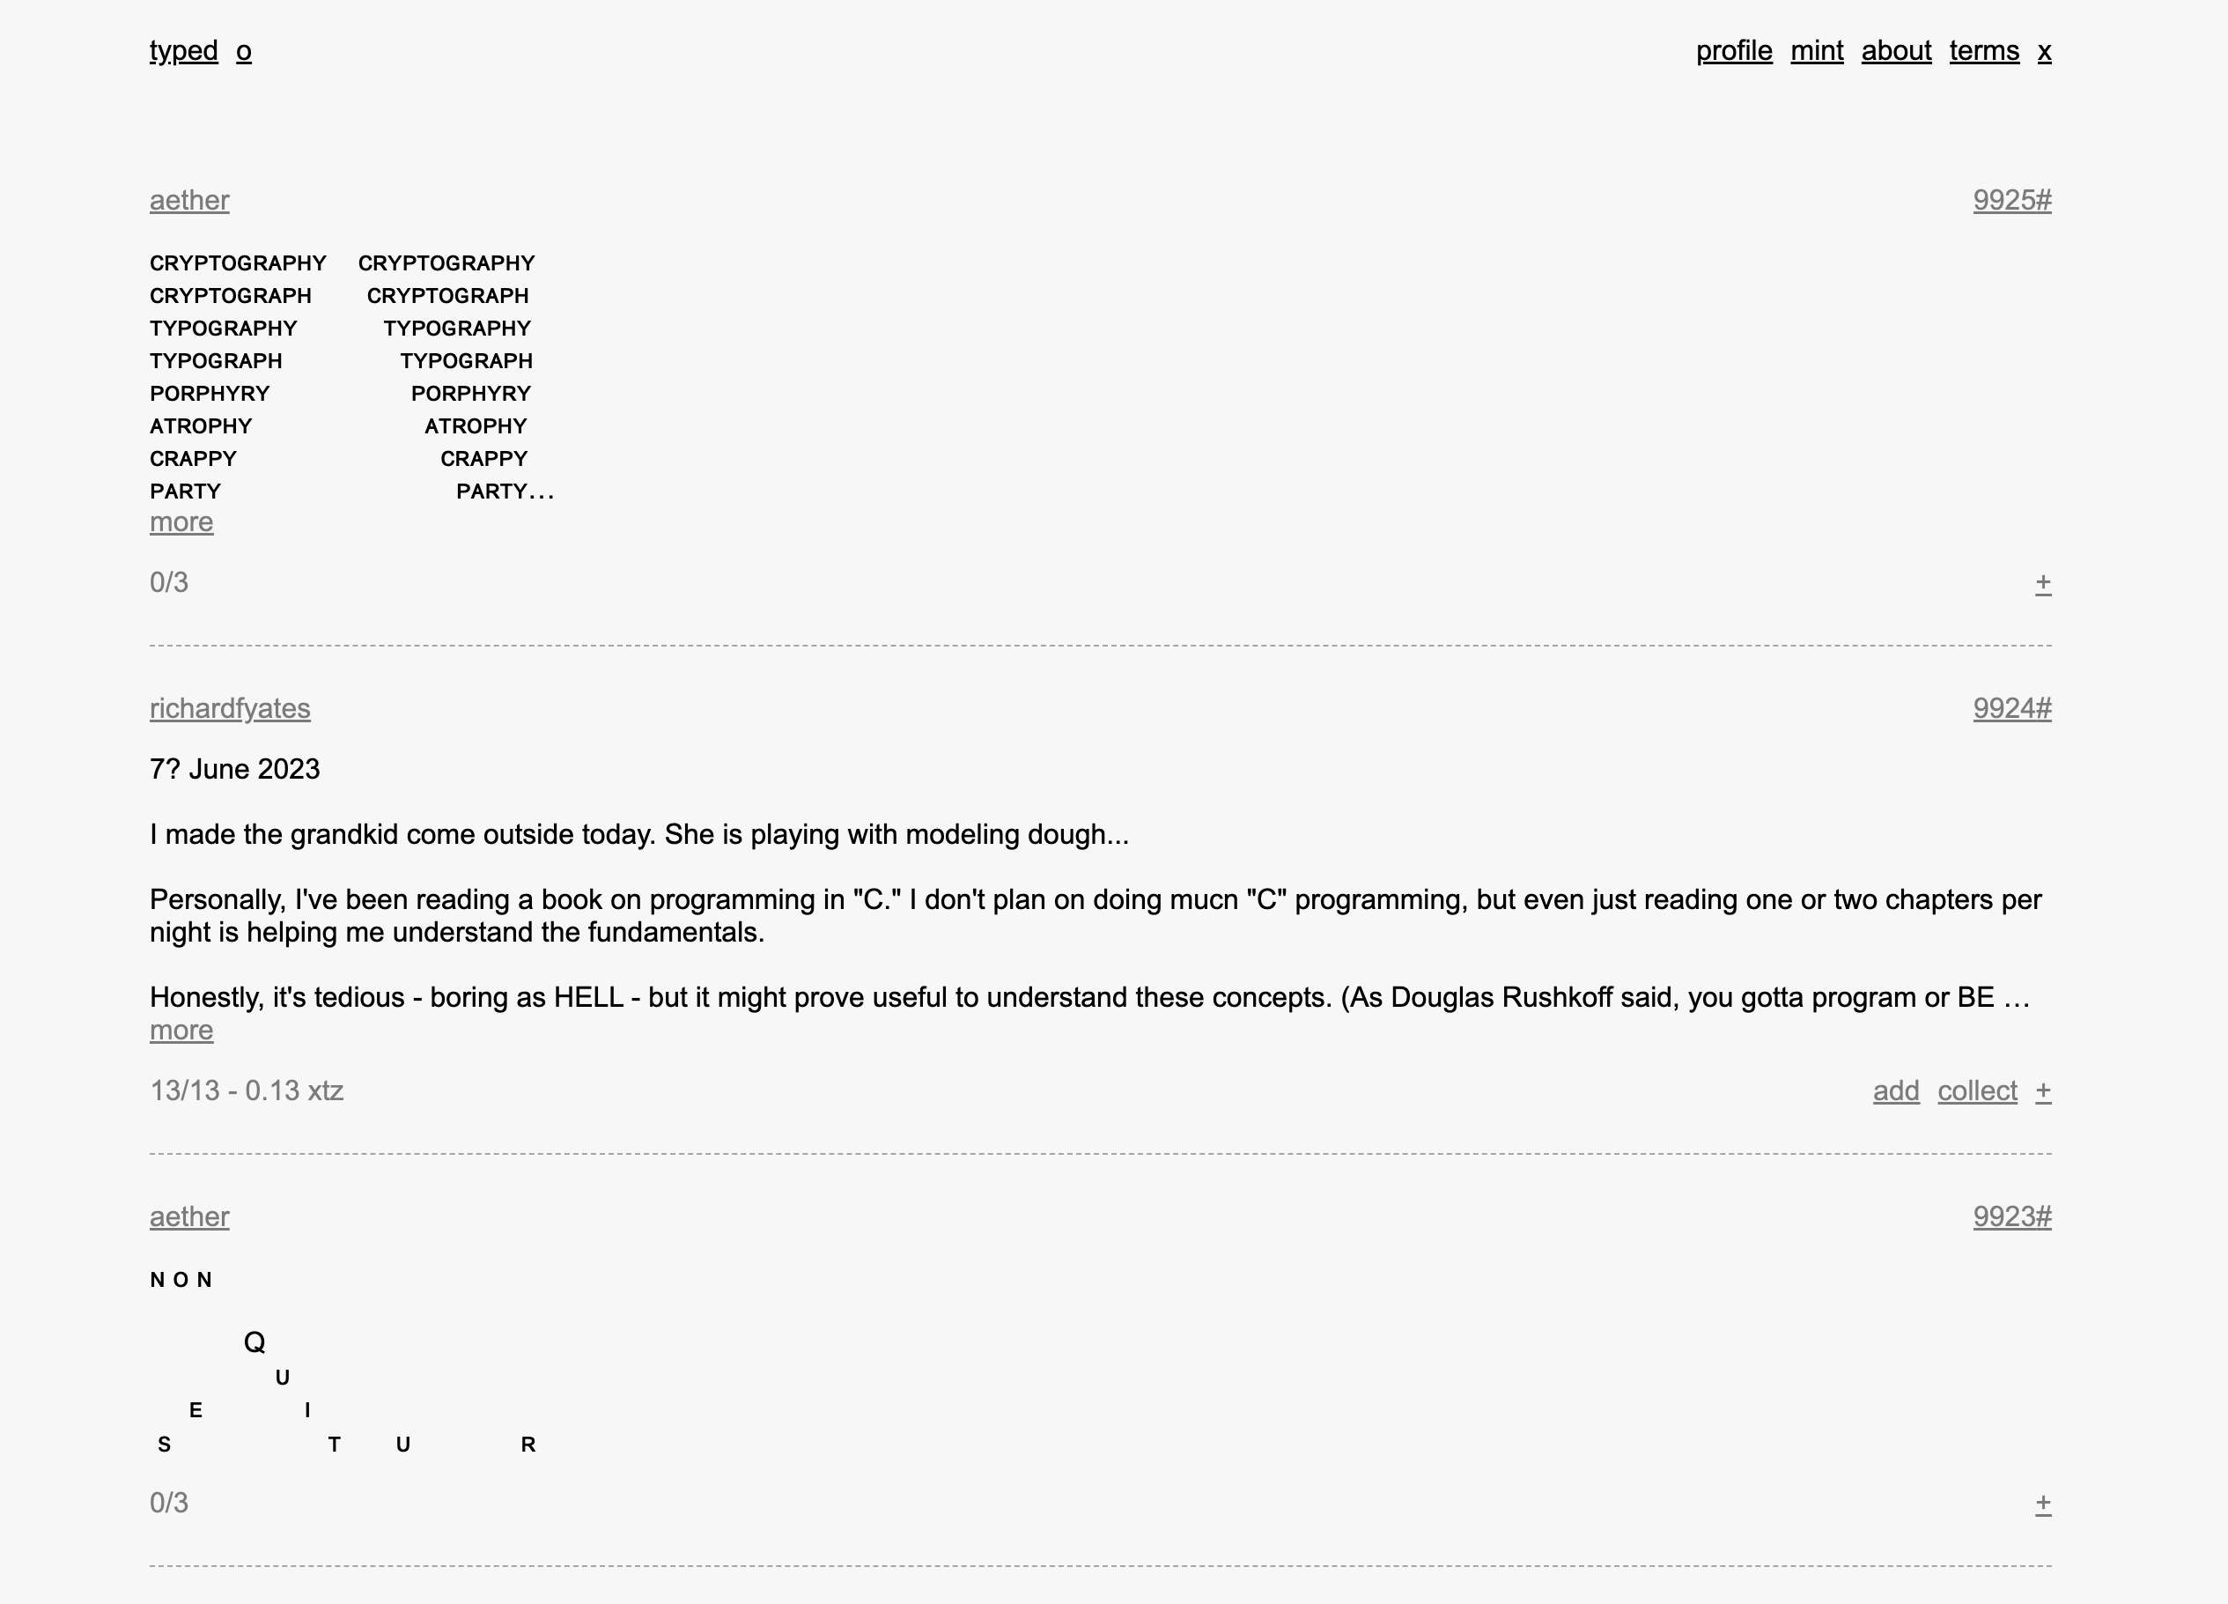2228x1604 pixels.
Task: Click the x close icon in navbar
Action: point(2045,50)
